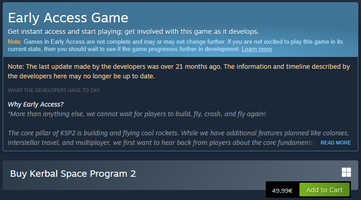Click the WHAT THE DEVELOPERS HAVE TO SAY label
This screenshot has width=361, height=200.
pyautogui.click(x=54, y=90)
